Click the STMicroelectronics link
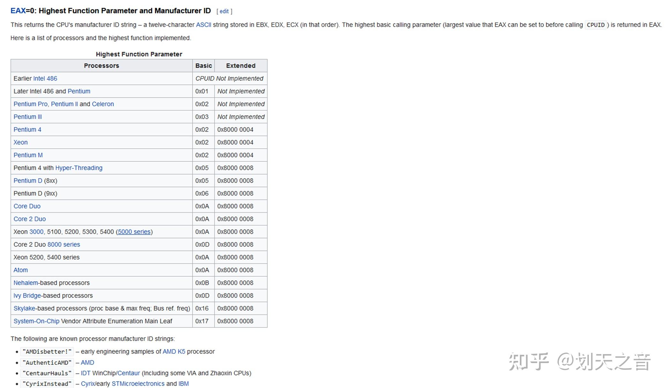668x388 pixels. coord(138,384)
